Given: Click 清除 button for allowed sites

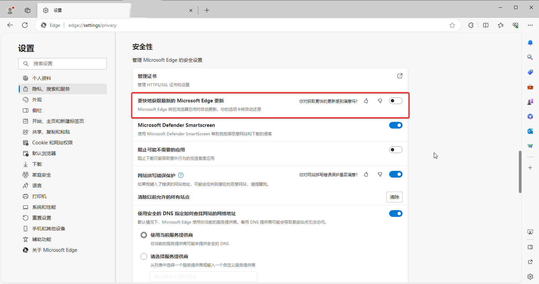Looking at the screenshot, I should pos(395,197).
